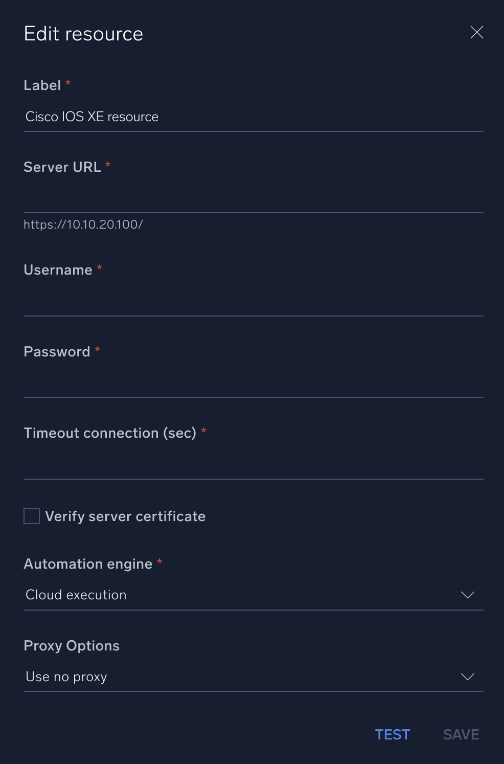Click the asterisk beside Server URL

click(x=108, y=164)
